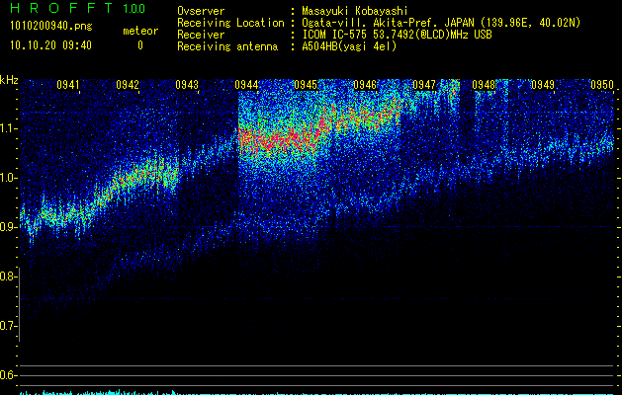Click the 1.0 kHz axis label
The width and height of the screenshot is (622, 395).
pos(7,178)
